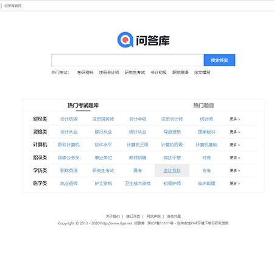Screen dimensions: 274x264
Task: Open 会计中级 in the 财经类 row
Action: [138, 119]
